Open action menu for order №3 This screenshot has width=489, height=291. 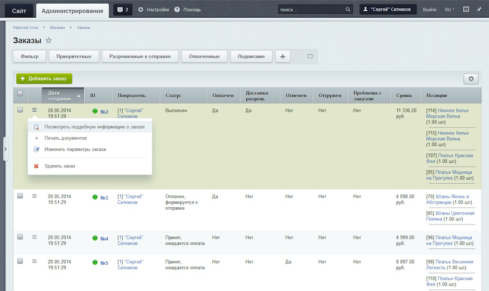(x=34, y=196)
